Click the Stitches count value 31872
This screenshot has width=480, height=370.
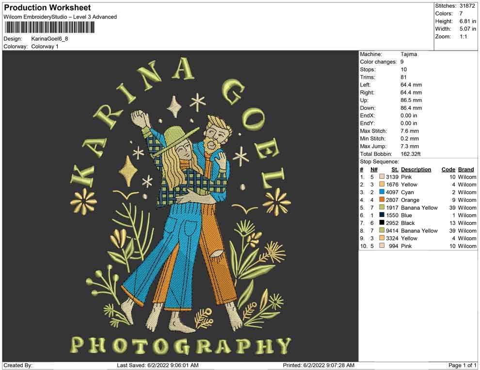tap(468, 6)
